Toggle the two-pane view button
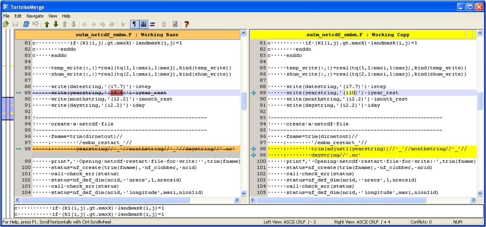The width and height of the screenshot is (486, 227). [x=143, y=24]
